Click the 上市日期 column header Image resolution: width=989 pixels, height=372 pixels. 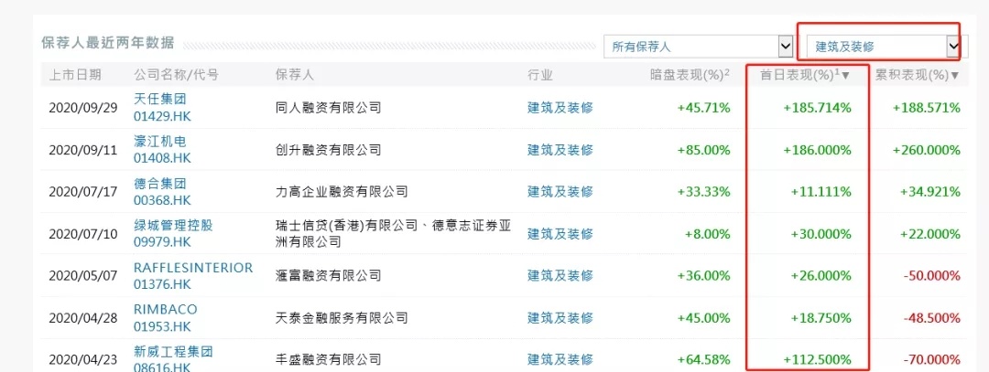point(75,75)
